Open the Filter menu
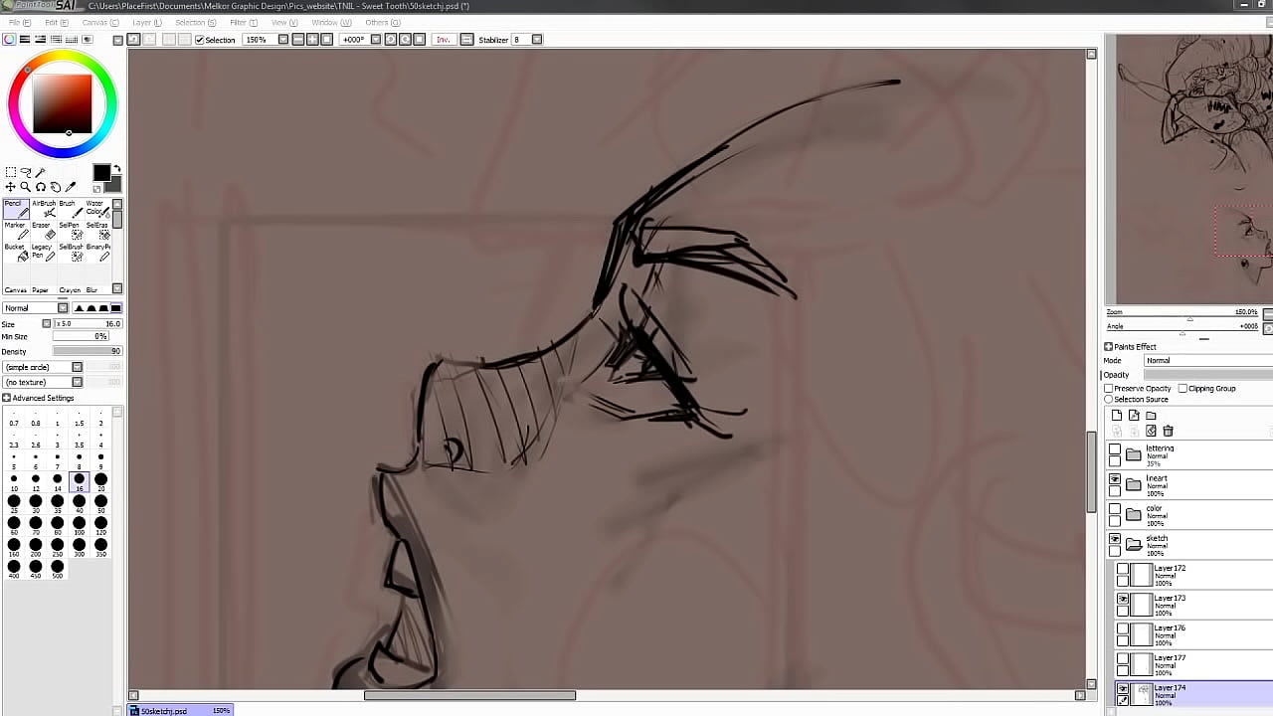Viewport: 1273px width, 716px height. [238, 22]
